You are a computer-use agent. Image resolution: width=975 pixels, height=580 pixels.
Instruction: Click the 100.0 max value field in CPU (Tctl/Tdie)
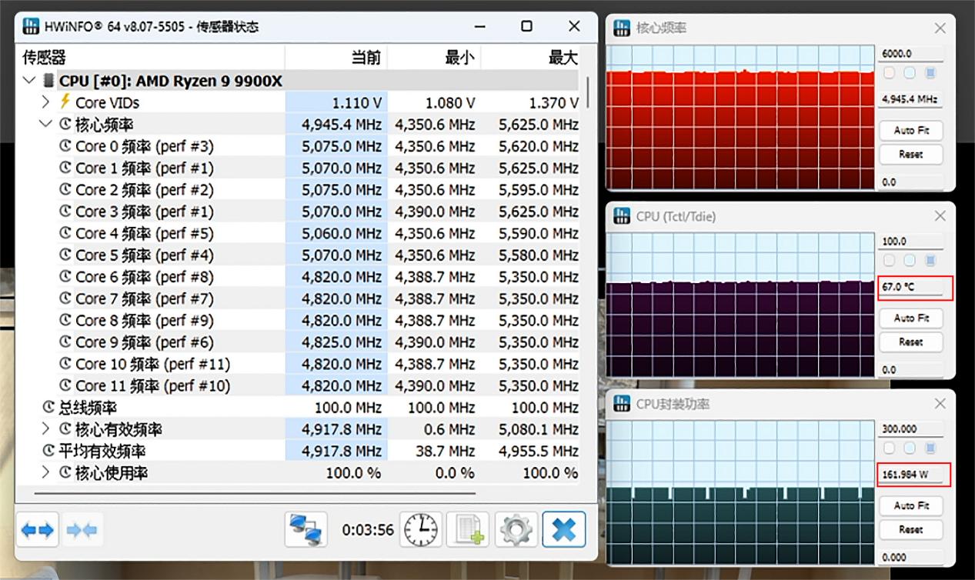point(910,242)
